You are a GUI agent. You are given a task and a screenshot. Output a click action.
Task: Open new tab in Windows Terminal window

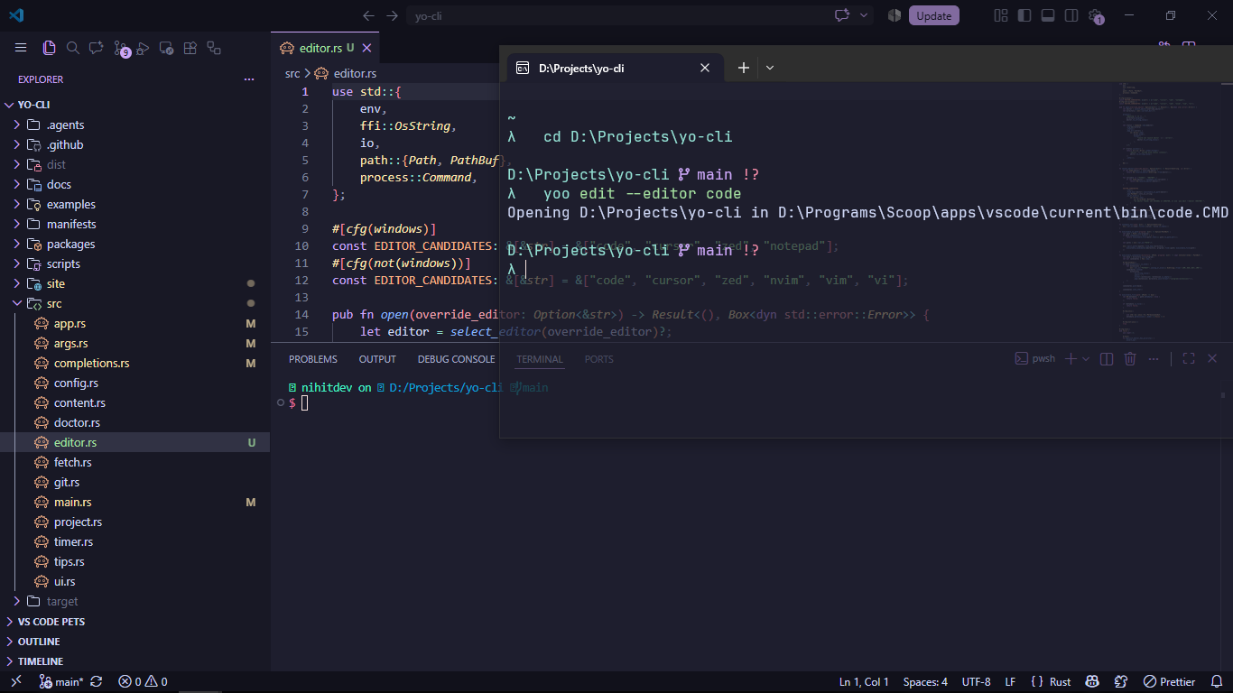744,68
